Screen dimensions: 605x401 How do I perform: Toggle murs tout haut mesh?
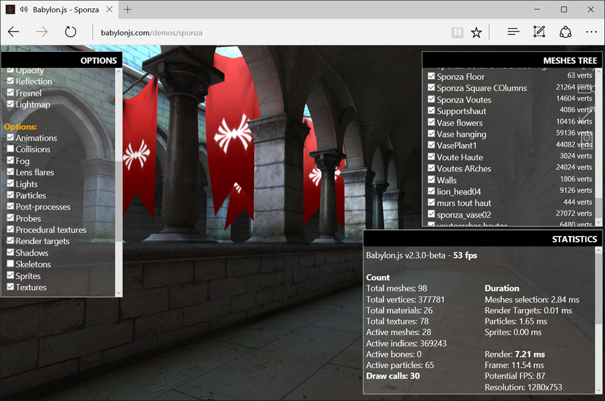[x=431, y=203]
